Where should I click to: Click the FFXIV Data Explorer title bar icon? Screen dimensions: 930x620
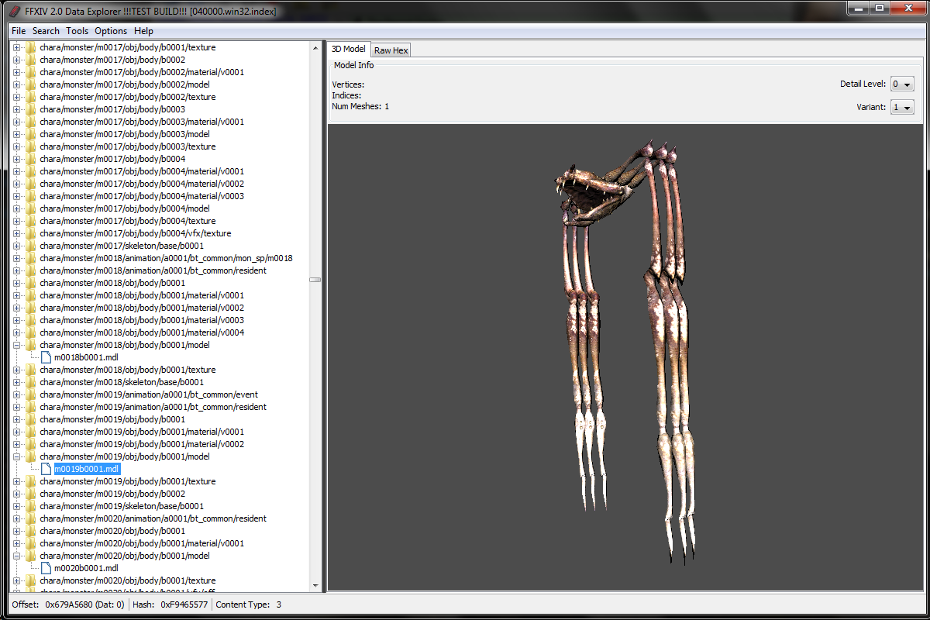(15, 12)
